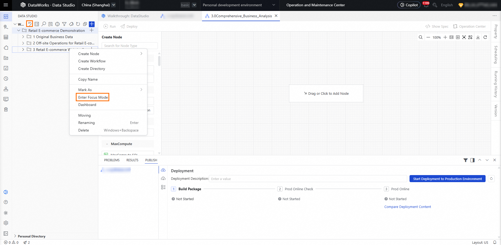The image size is (501, 245).
Task: Expand the Personal Directory section
Action: [x=15, y=236]
